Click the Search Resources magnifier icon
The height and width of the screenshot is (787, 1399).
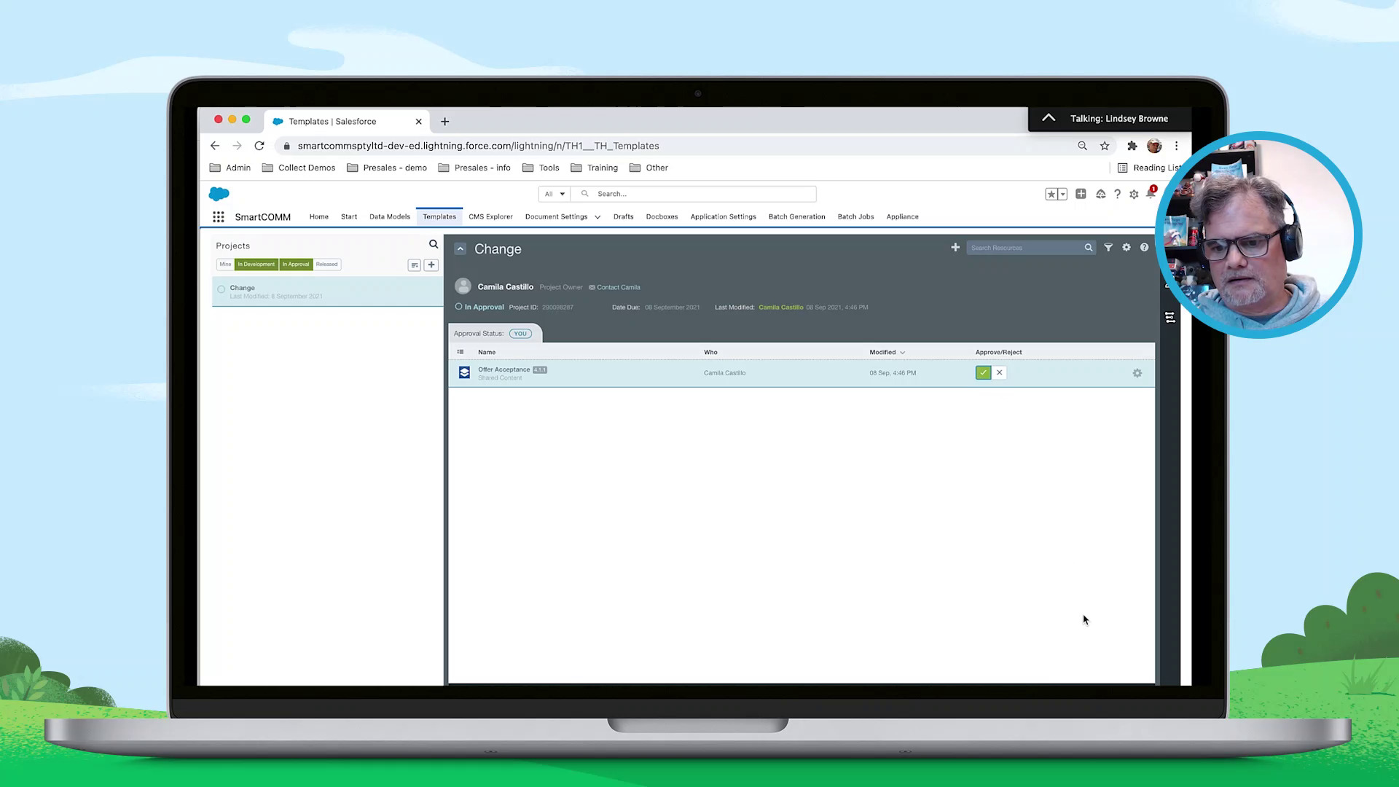[1089, 248]
